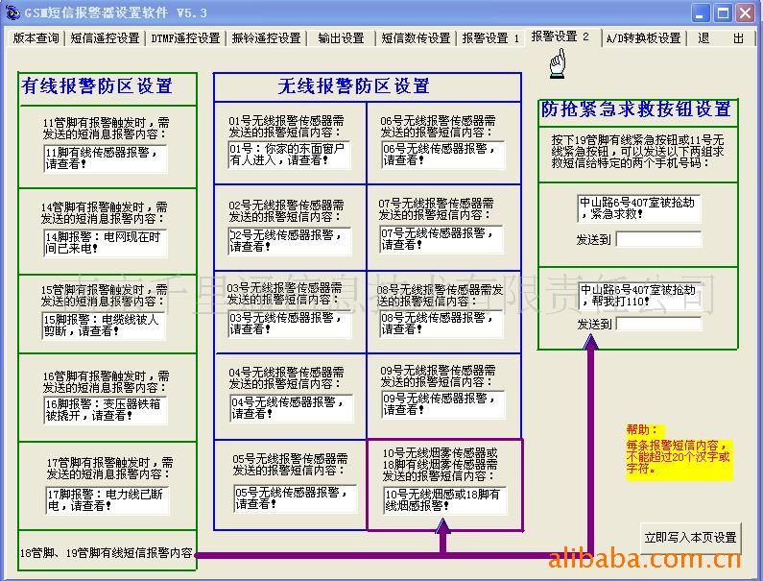Click the 11脚 wired sensor message field
The height and width of the screenshot is (581, 763).
(105, 158)
